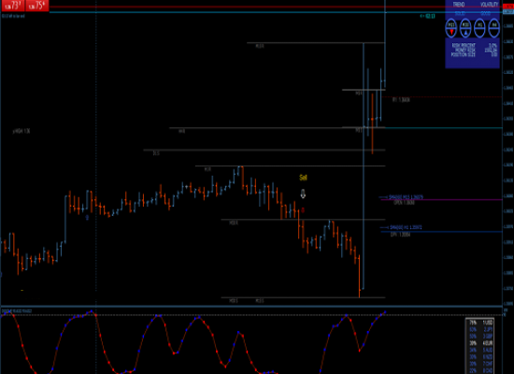This screenshot has height=374, width=514.
Task: Select the 2 JPY row in strength table
Action: (480, 329)
